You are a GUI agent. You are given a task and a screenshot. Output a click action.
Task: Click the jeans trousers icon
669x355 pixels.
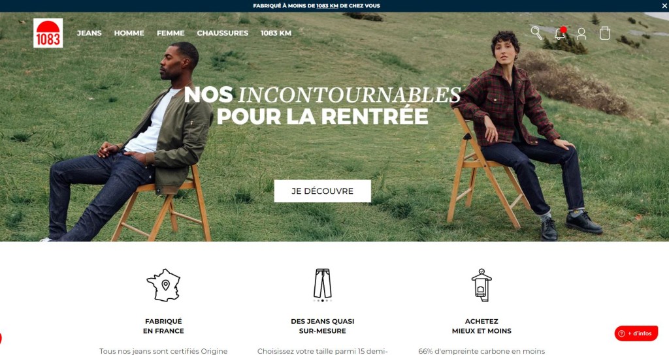click(x=323, y=283)
